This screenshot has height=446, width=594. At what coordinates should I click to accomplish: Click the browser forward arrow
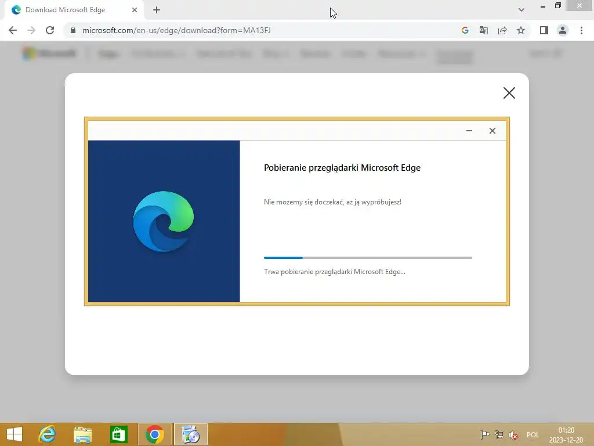(31, 30)
